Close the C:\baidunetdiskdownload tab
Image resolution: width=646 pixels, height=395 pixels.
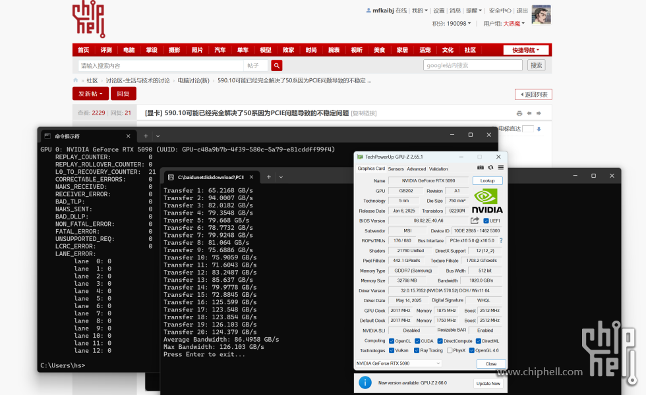pos(251,177)
